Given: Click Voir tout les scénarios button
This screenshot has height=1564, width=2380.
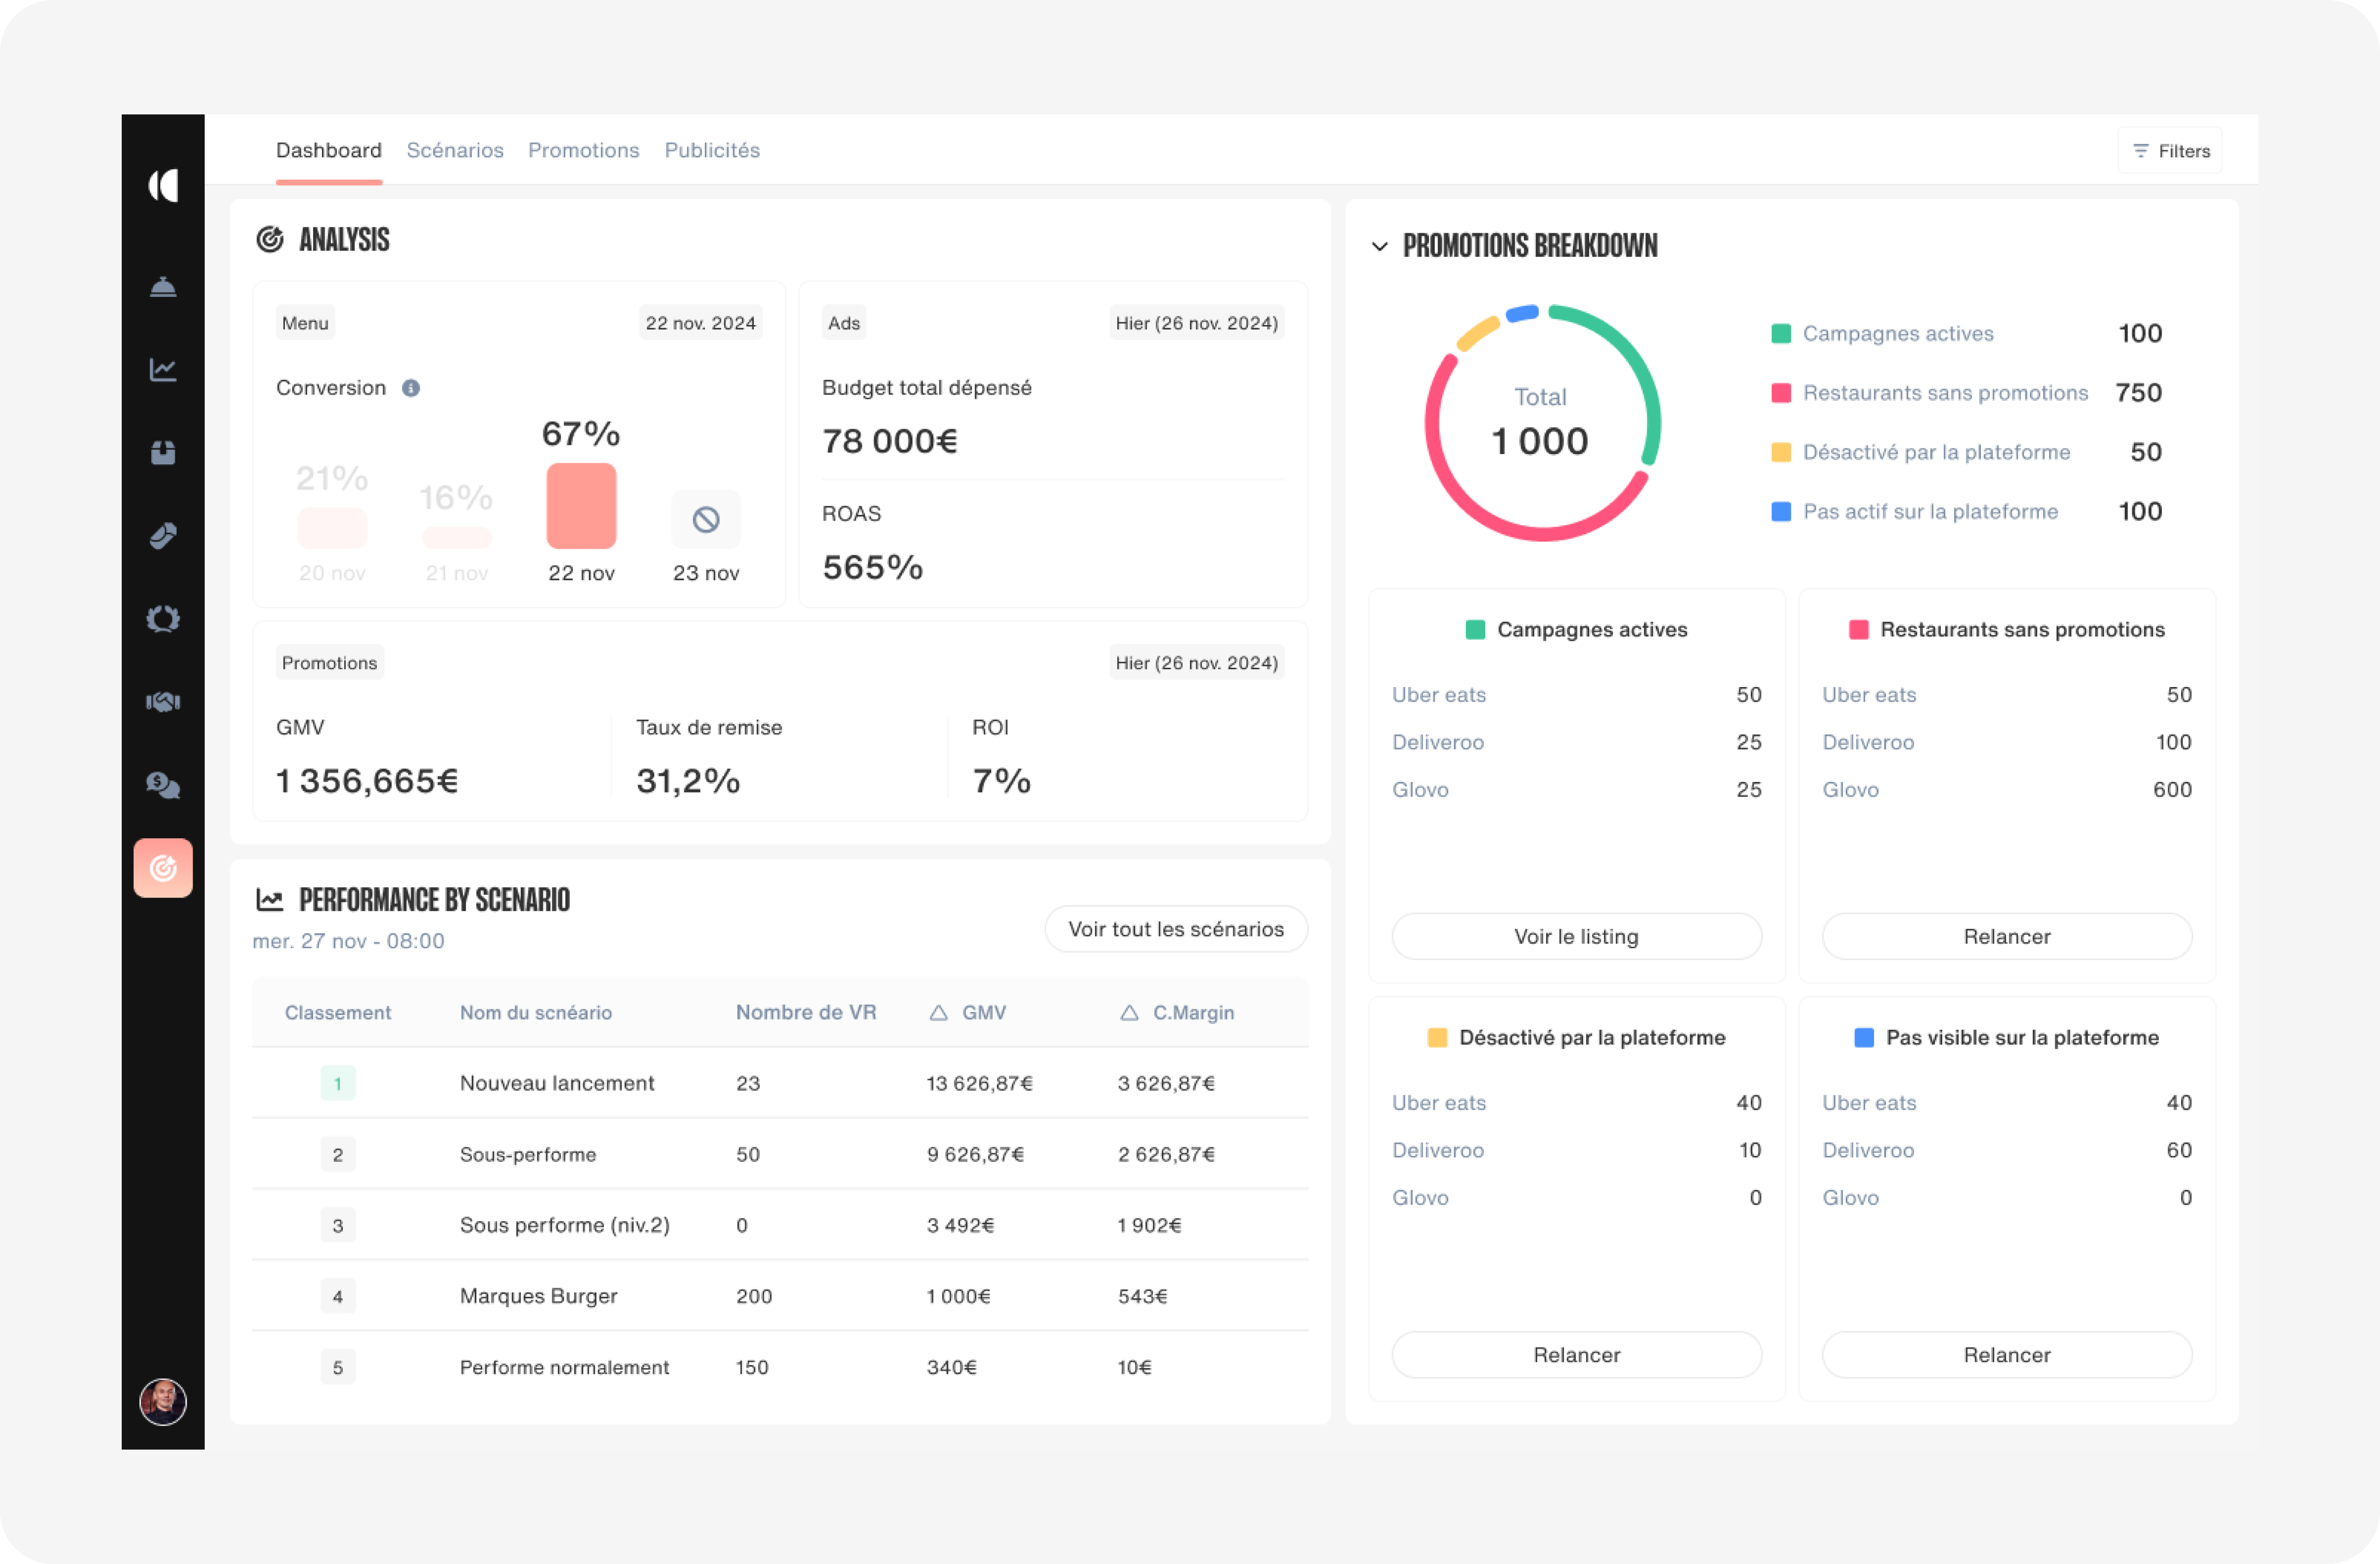Looking at the screenshot, I should tap(1176, 929).
